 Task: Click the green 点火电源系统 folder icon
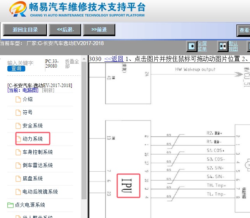click(10, 205)
